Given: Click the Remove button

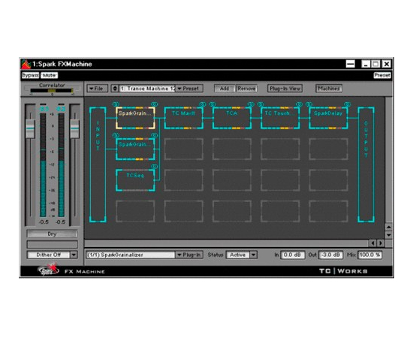Looking at the screenshot, I should coord(246,89).
